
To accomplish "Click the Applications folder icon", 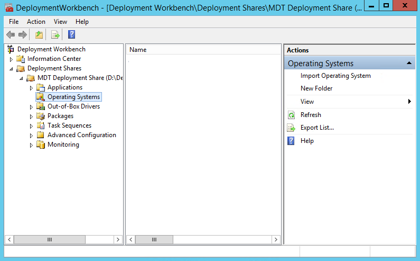I will pyautogui.click(x=41, y=87).
